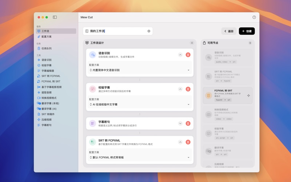The image size is (291, 182).
Task: Open 翻译字幕 (本地) tool
Action: [x=56, y=103]
